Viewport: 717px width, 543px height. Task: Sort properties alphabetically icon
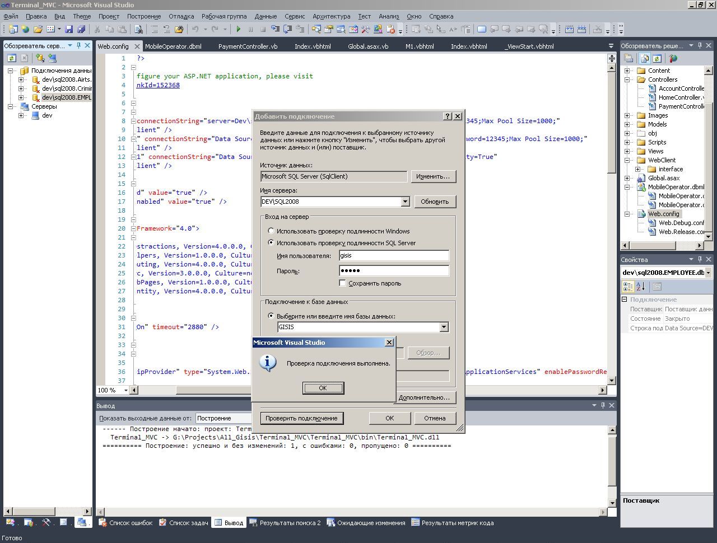point(641,287)
